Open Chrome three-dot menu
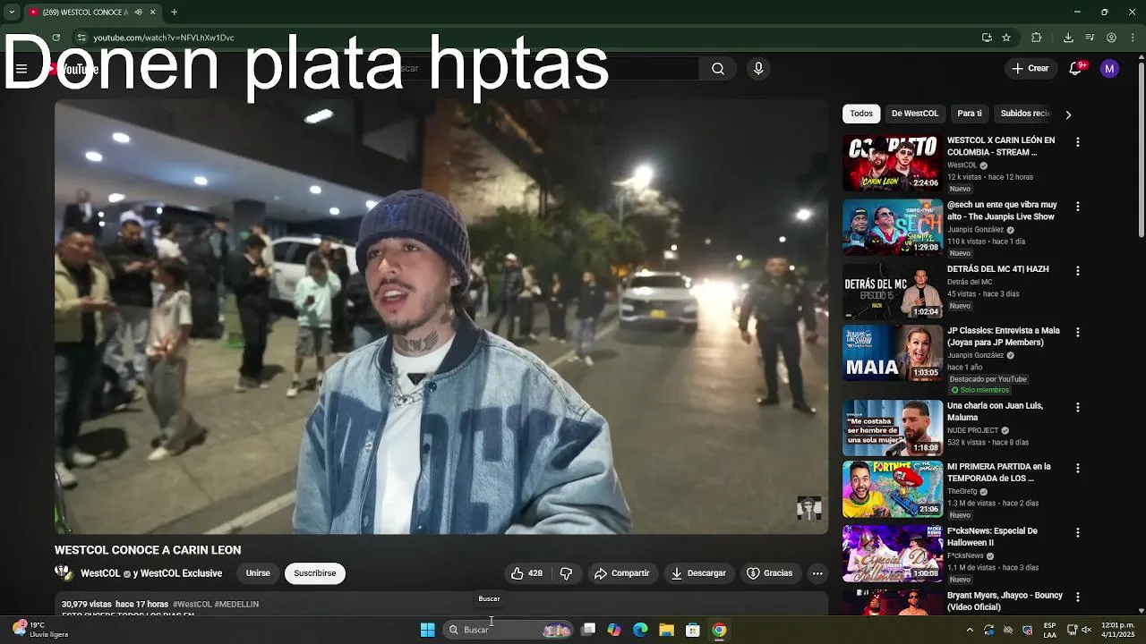This screenshot has height=644, width=1146. tap(1133, 38)
